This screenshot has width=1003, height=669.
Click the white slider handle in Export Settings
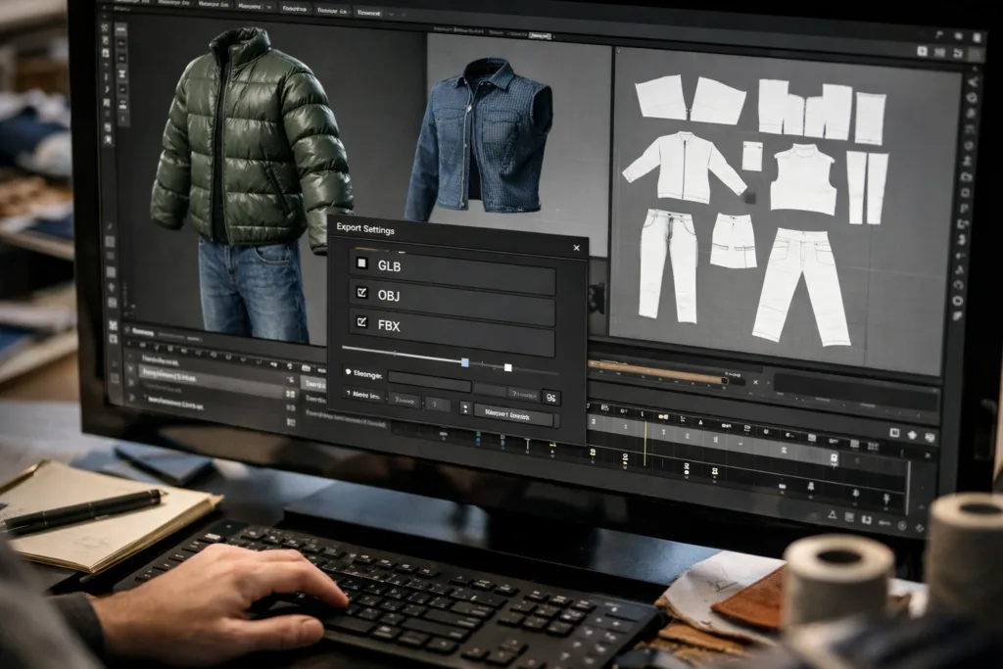(x=507, y=367)
